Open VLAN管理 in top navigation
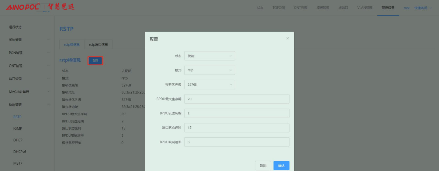 (365, 8)
